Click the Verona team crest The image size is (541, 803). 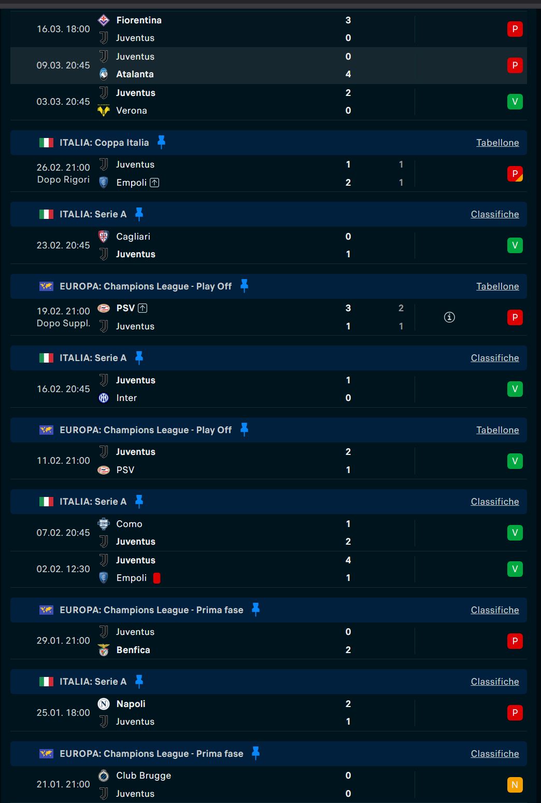coord(104,110)
